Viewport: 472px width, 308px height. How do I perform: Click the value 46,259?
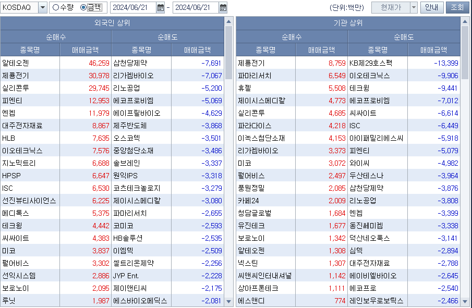coord(99,63)
